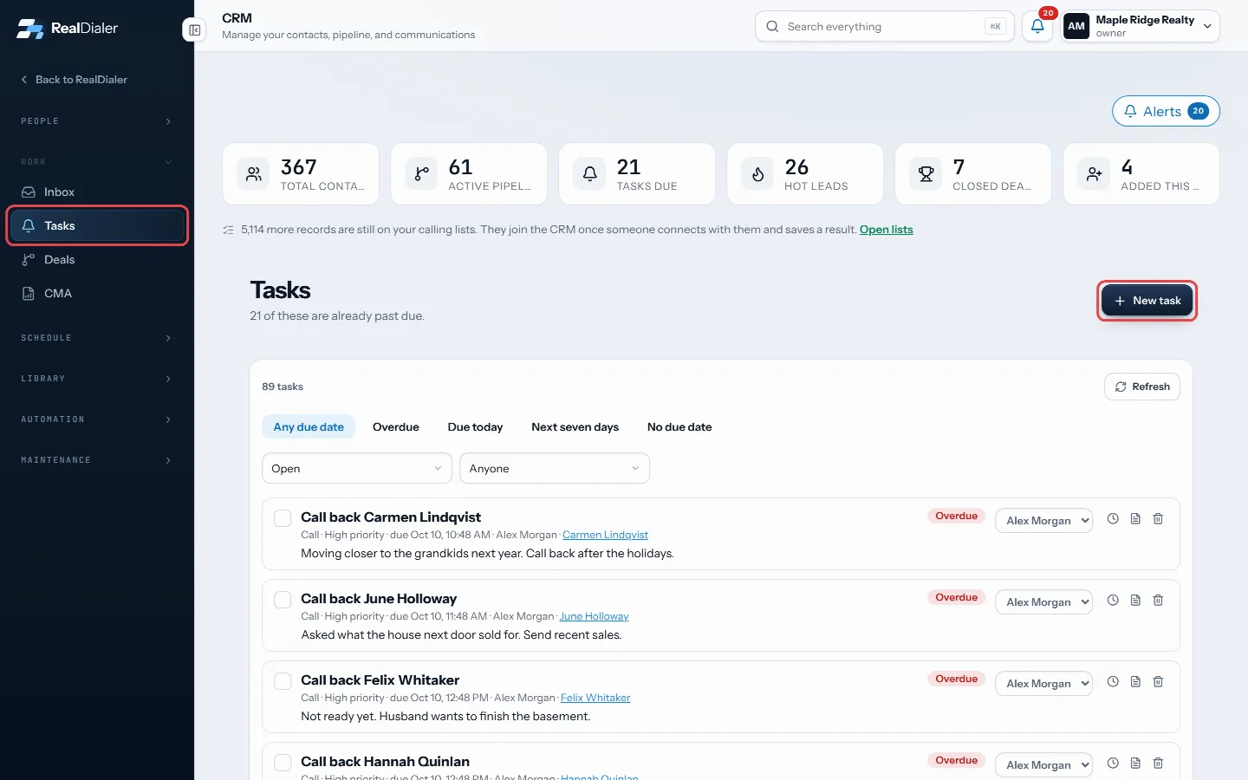The height and width of the screenshot is (780, 1248).
Task: Click the search magnifier icon
Action: (772, 27)
